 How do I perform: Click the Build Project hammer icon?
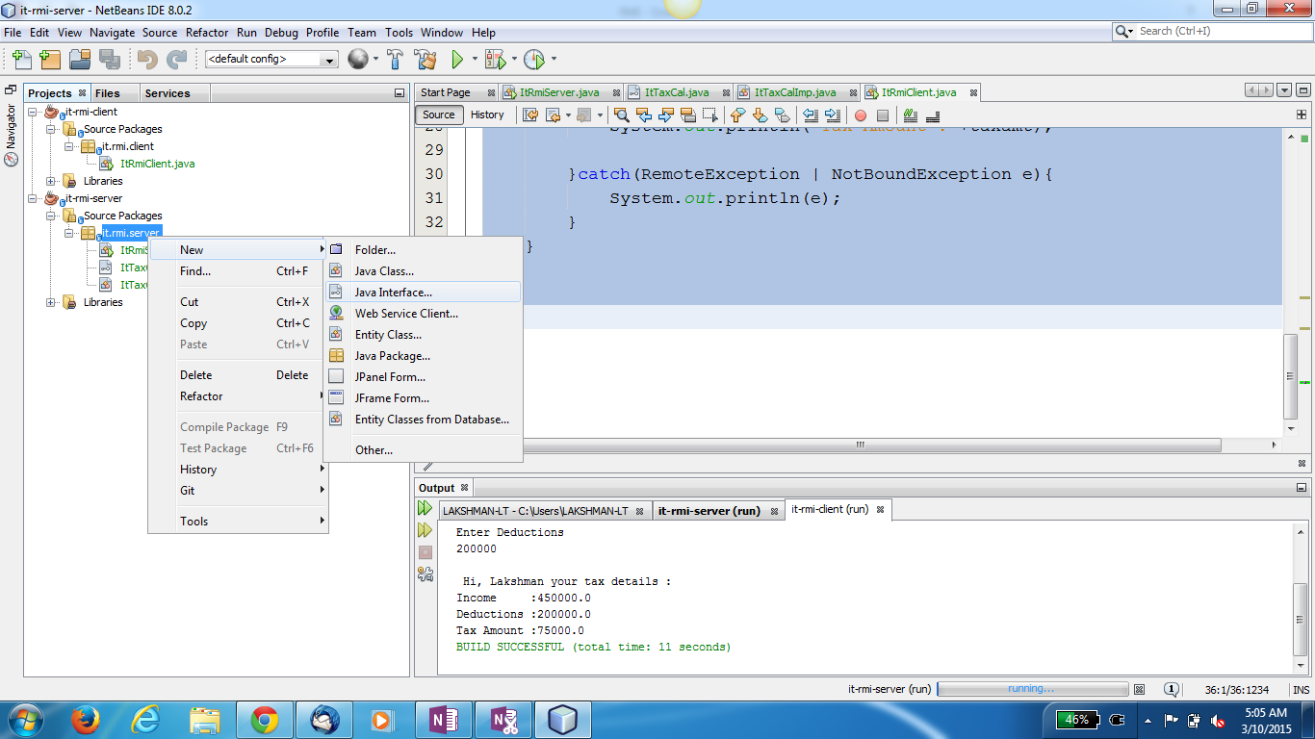pyautogui.click(x=396, y=60)
